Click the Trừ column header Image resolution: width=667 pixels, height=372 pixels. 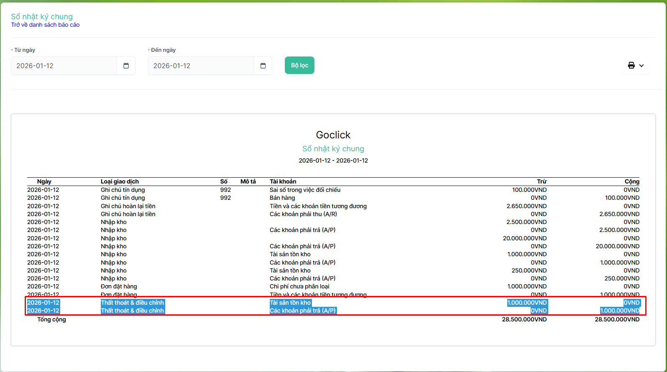click(542, 181)
